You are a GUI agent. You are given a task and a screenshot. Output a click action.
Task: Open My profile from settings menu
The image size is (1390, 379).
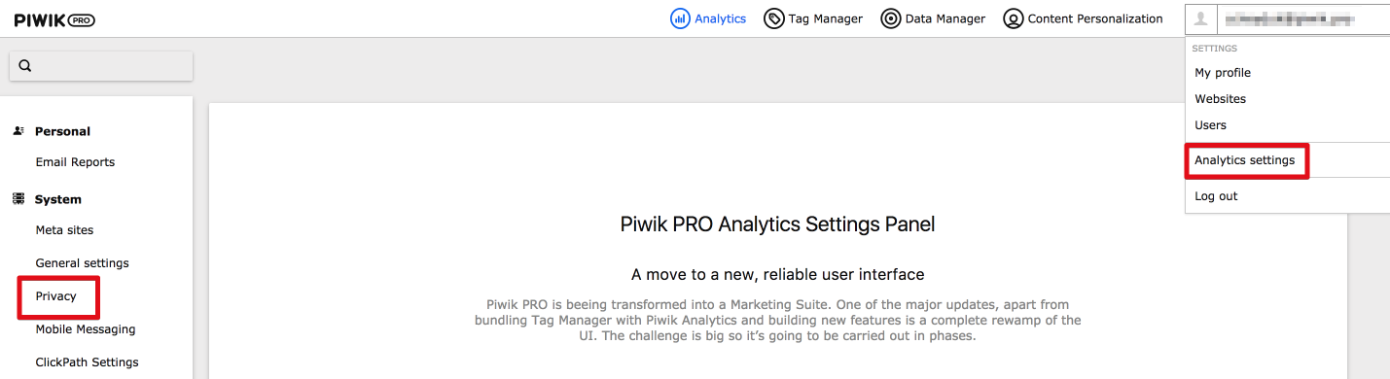[1223, 73]
